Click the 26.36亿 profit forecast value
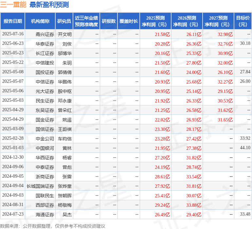This screenshot has width=252, height=229. pyautogui.click(x=194, y=44)
